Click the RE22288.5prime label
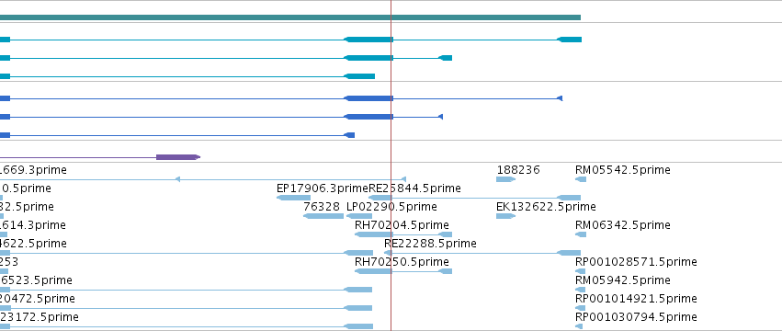Viewport: 782px width, 331px height. (430, 243)
